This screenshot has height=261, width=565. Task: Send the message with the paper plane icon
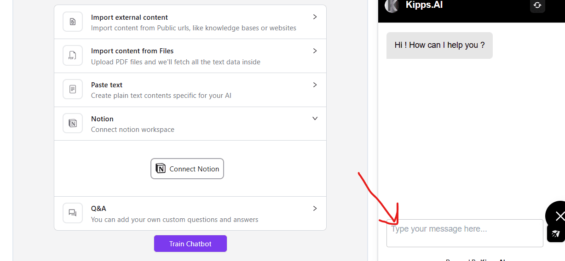click(x=556, y=233)
